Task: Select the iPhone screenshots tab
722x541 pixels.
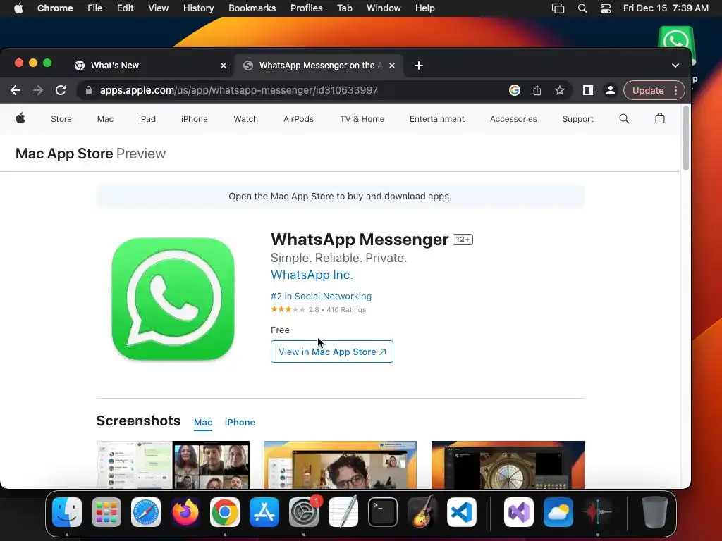Action: 240,423
